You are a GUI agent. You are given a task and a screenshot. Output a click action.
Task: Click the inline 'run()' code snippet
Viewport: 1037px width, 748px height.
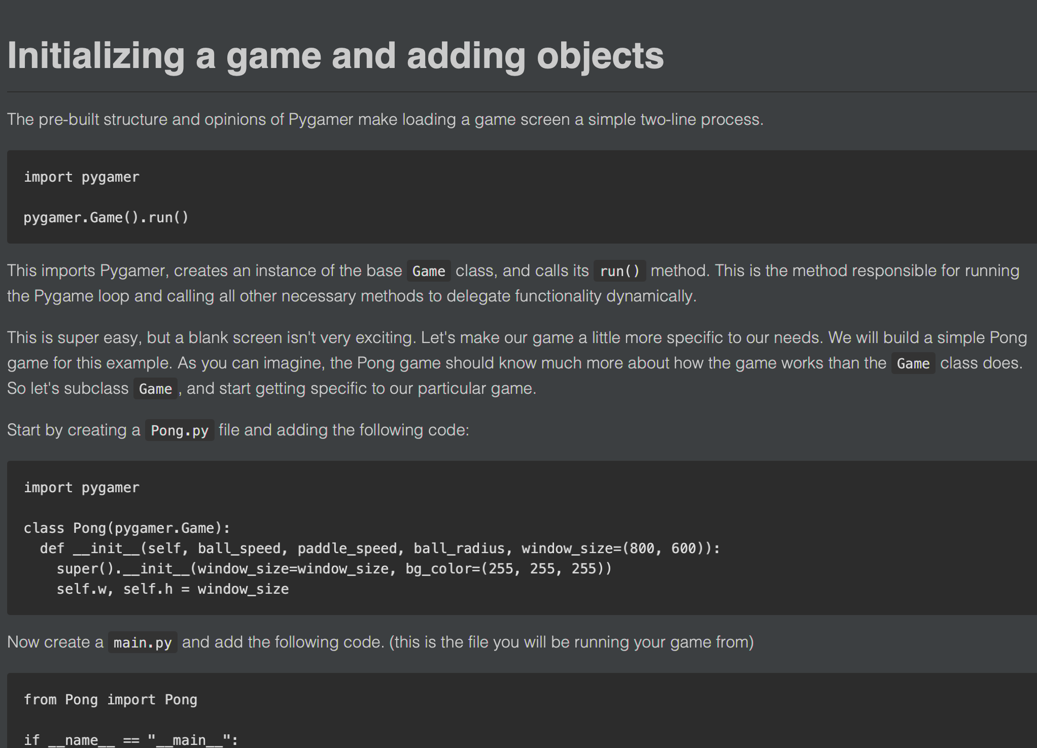(619, 271)
